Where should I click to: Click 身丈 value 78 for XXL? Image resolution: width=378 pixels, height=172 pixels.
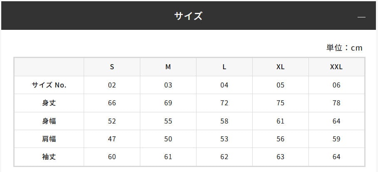(336, 103)
